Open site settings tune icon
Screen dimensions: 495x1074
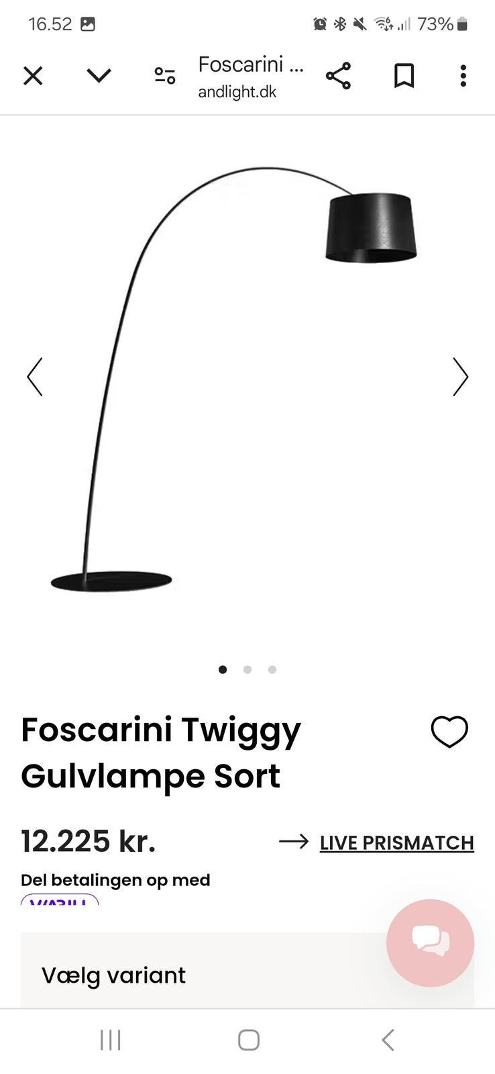click(x=165, y=76)
